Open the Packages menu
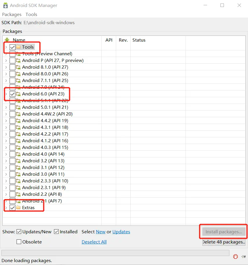 pyautogui.click(x=12, y=14)
